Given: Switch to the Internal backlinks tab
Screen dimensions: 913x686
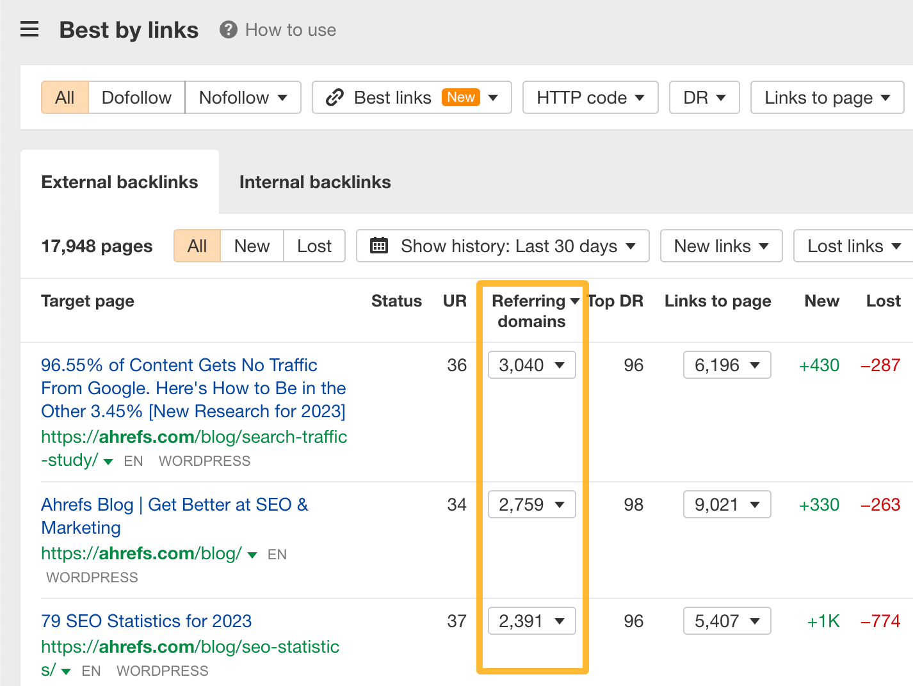Looking at the screenshot, I should [314, 182].
